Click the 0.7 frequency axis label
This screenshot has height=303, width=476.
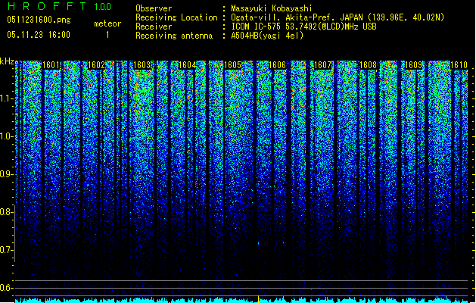tap(7, 250)
